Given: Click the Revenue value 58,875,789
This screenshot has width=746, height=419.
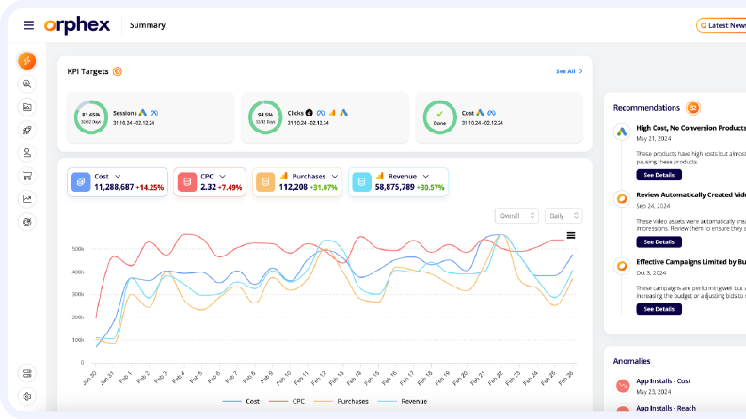Looking at the screenshot, I should 394,187.
